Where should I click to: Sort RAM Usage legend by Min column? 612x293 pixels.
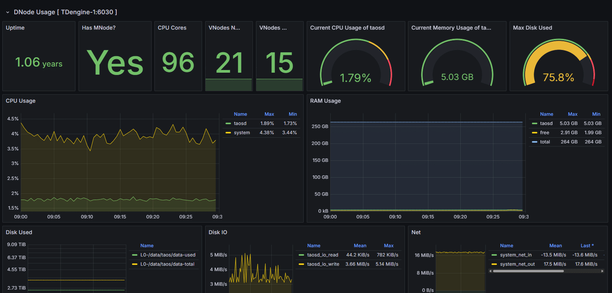click(x=596, y=114)
